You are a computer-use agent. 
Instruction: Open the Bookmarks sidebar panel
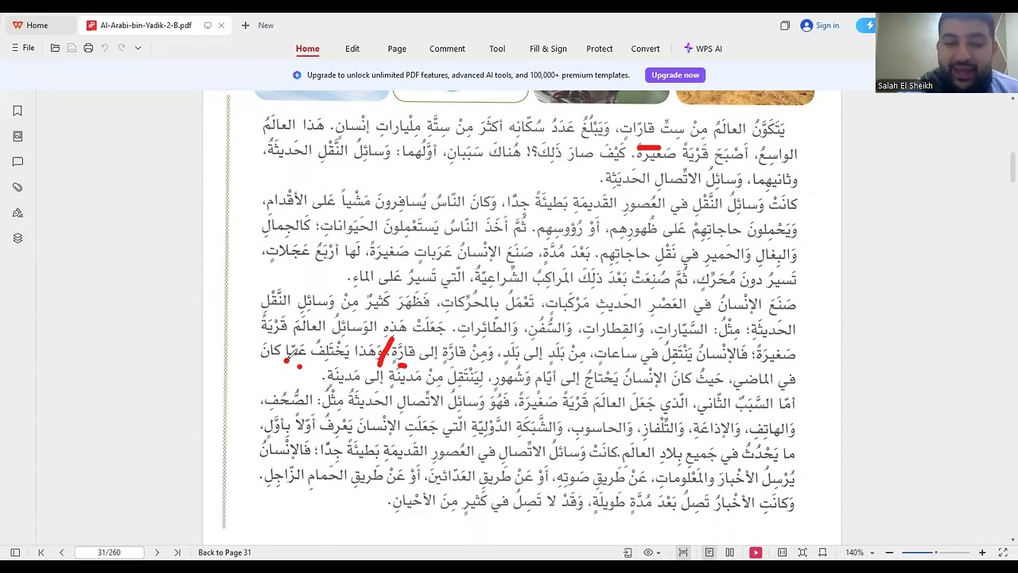(17, 111)
